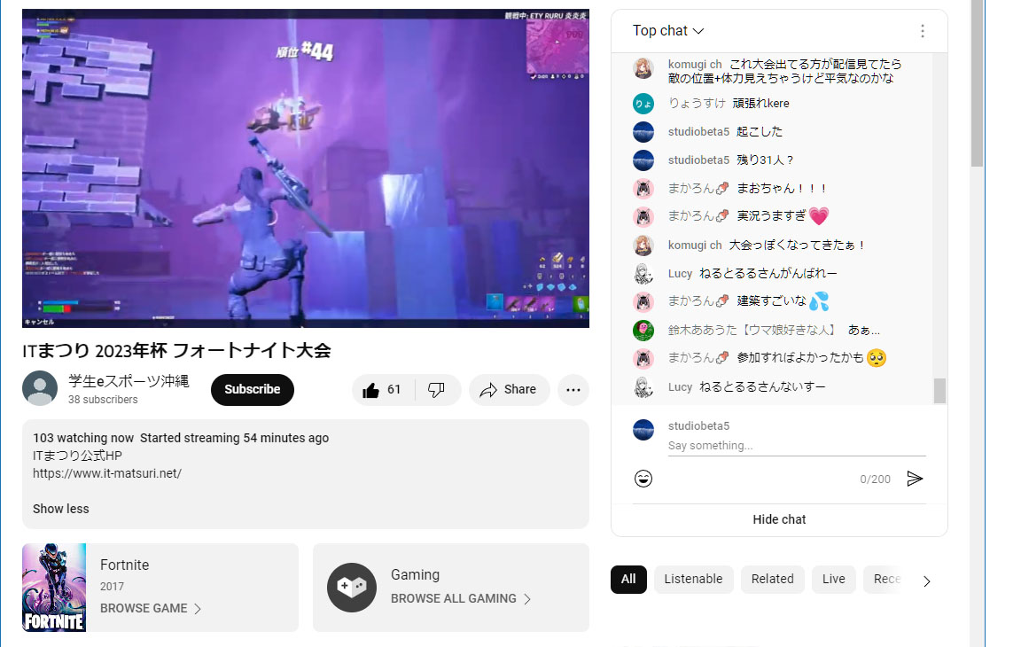Select the All filter chip

[628, 579]
